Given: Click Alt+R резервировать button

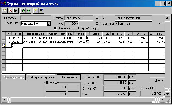Looking at the screenshot, I should (41, 77).
